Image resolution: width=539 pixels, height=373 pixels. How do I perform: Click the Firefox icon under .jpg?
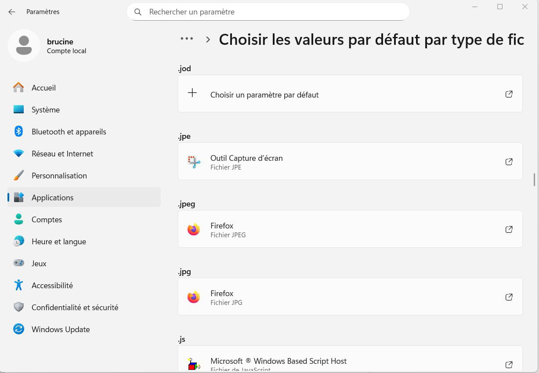[x=194, y=297]
